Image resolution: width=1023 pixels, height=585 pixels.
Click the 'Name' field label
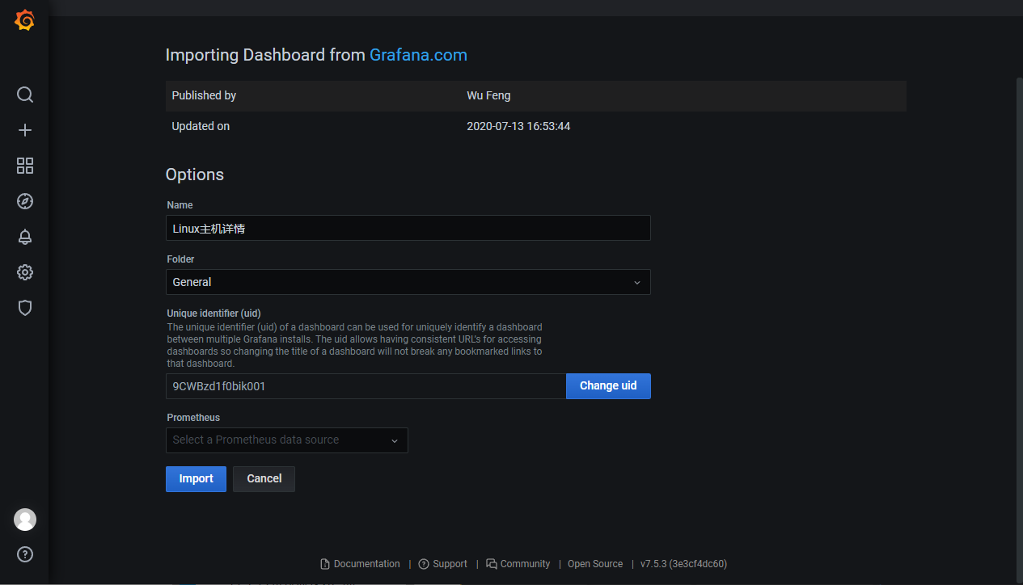(x=180, y=205)
